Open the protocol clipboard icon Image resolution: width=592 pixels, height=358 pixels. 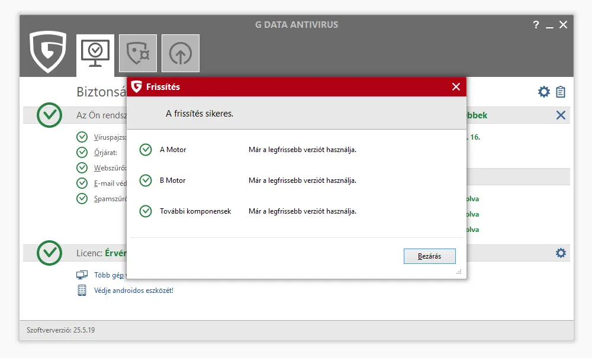point(561,92)
